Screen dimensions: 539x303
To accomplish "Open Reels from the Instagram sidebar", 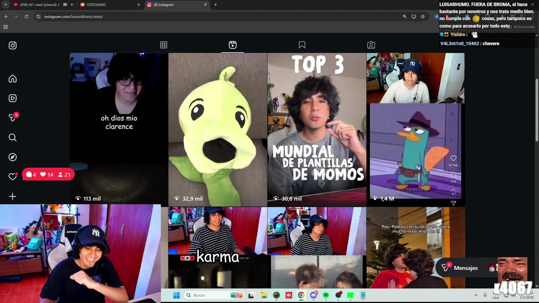I will click(13, 98).
